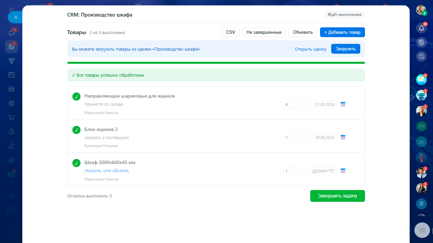Click Указать, что сделать link
The width and height of the screenshot is (433, 243).
coord(107,171)
